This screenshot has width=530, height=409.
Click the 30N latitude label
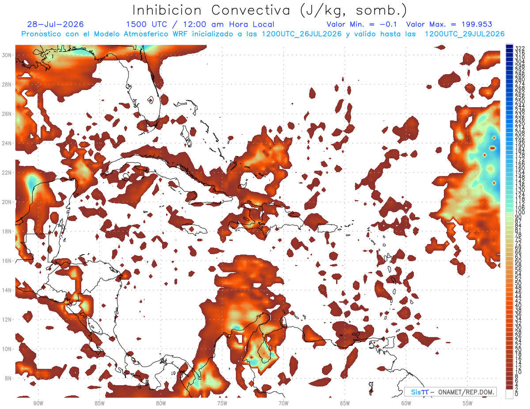[7, 55]
